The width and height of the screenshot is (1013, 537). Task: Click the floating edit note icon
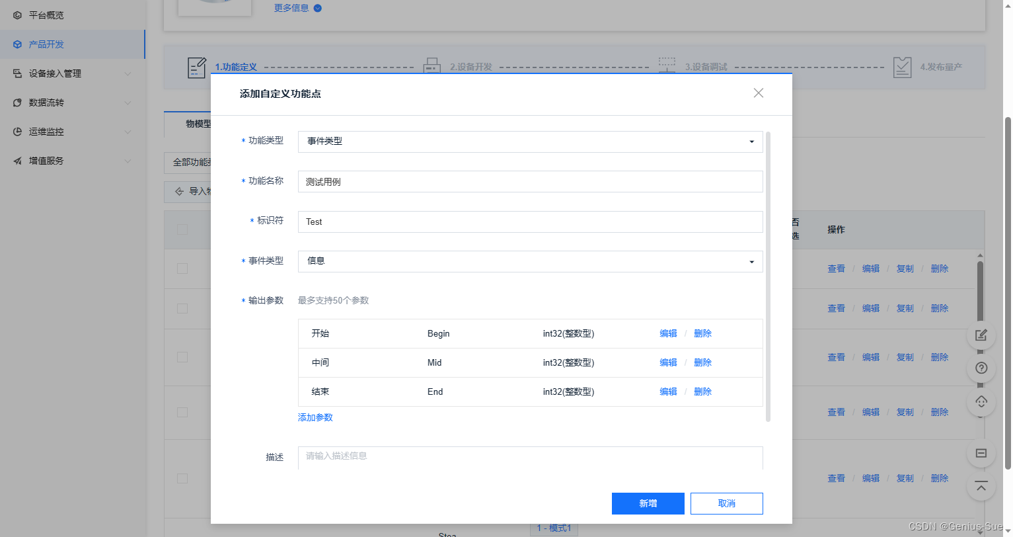click(x=981, y=335)
